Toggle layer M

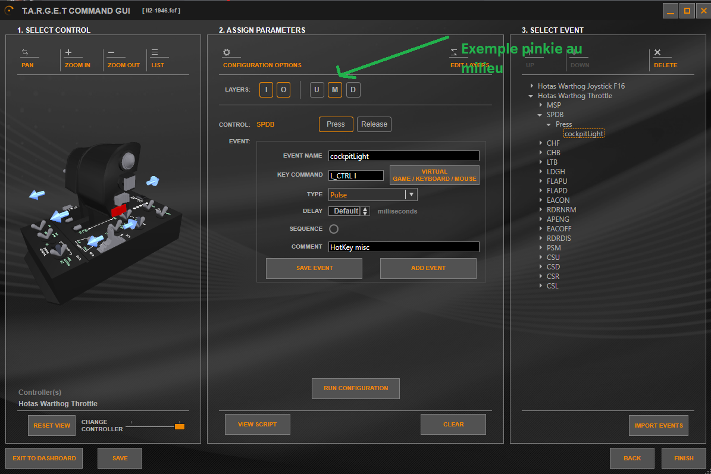pos(334,90)
